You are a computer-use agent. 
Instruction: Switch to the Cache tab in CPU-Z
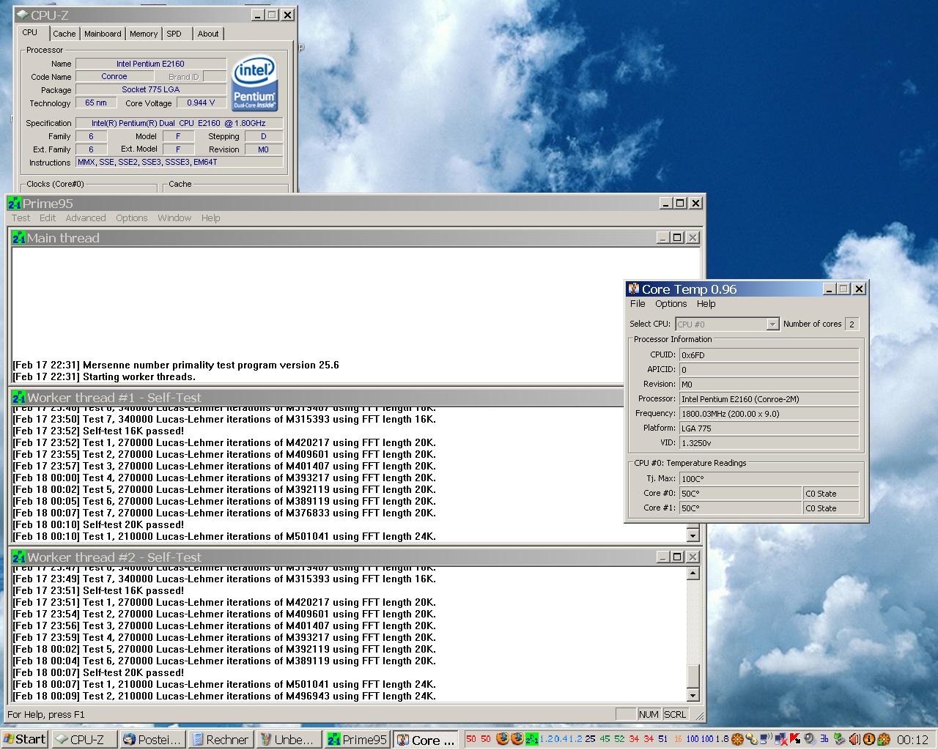64,34
